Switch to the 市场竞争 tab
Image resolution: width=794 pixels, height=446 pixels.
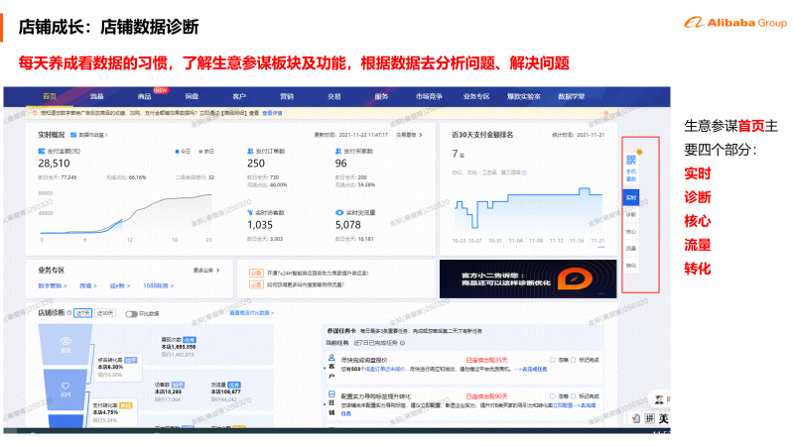coord(429,96)
